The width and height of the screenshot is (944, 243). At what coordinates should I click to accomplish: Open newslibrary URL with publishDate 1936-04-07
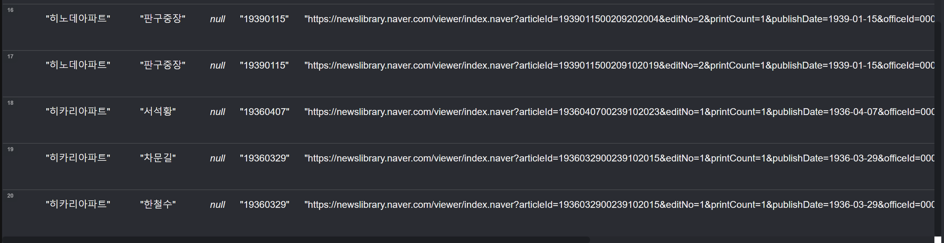(619, 112)
